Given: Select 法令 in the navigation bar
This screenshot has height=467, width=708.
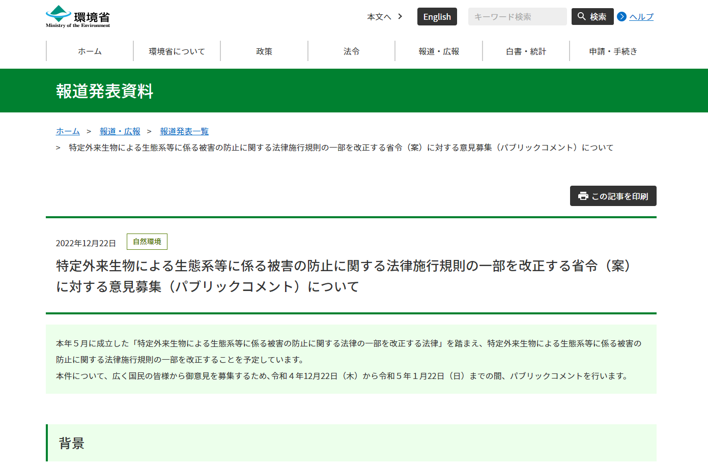Looking at the screenshot, I should click(351, 51).
